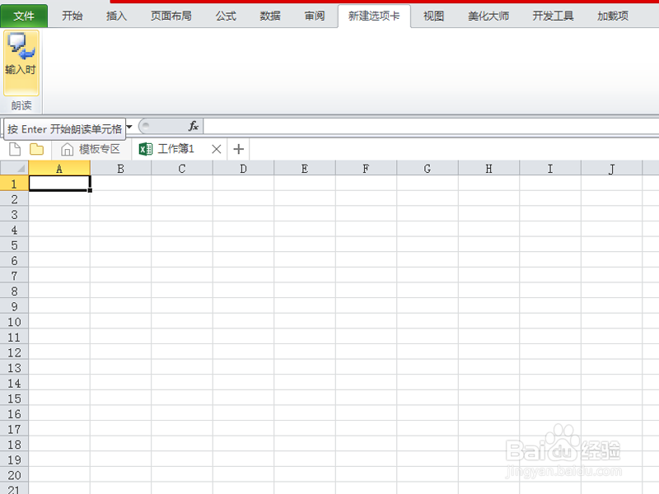The height and width of the screenshot is (494, 659).
Task: Click the active cell A1
Action: tap(59, 184)
